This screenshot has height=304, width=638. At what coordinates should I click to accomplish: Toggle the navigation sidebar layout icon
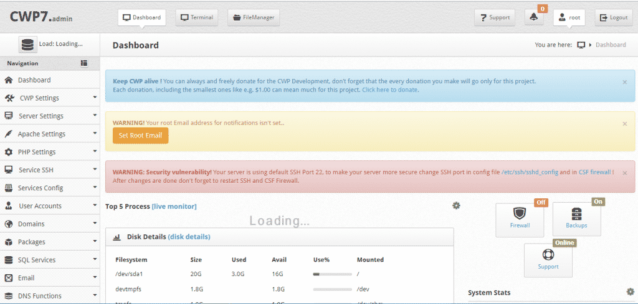(x=84, y=63)
